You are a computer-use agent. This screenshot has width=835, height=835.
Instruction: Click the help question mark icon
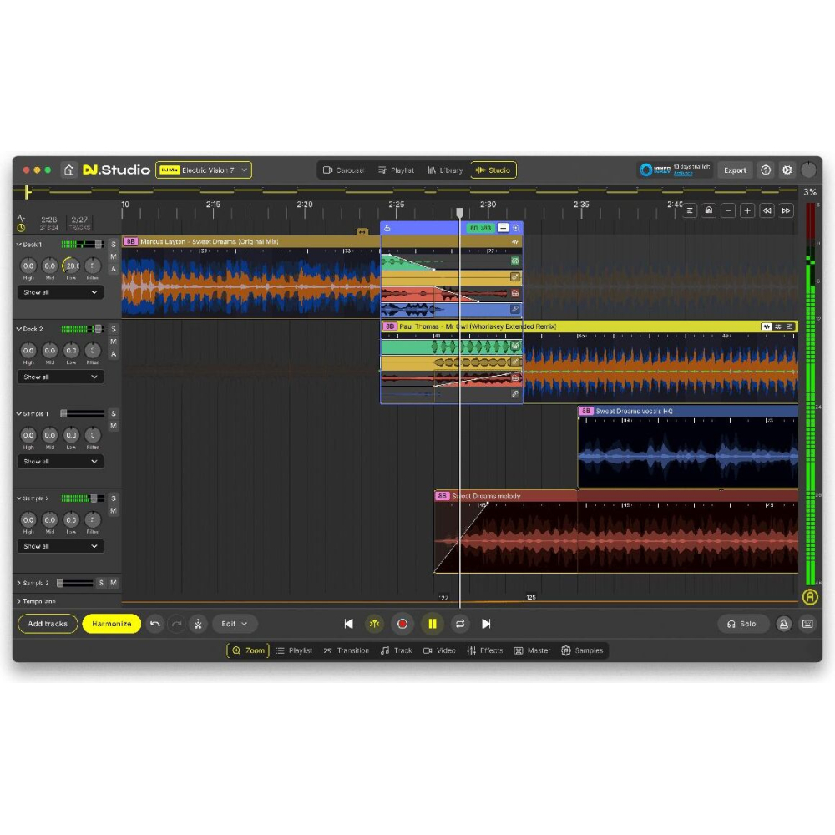766,170
